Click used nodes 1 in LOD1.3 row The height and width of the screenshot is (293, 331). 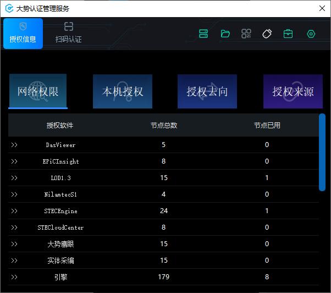[267, 178]
